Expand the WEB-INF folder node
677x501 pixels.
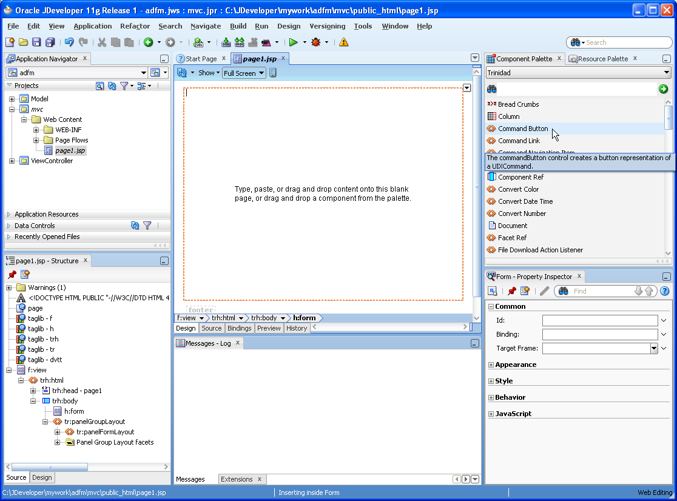click(x=36, y=130)
